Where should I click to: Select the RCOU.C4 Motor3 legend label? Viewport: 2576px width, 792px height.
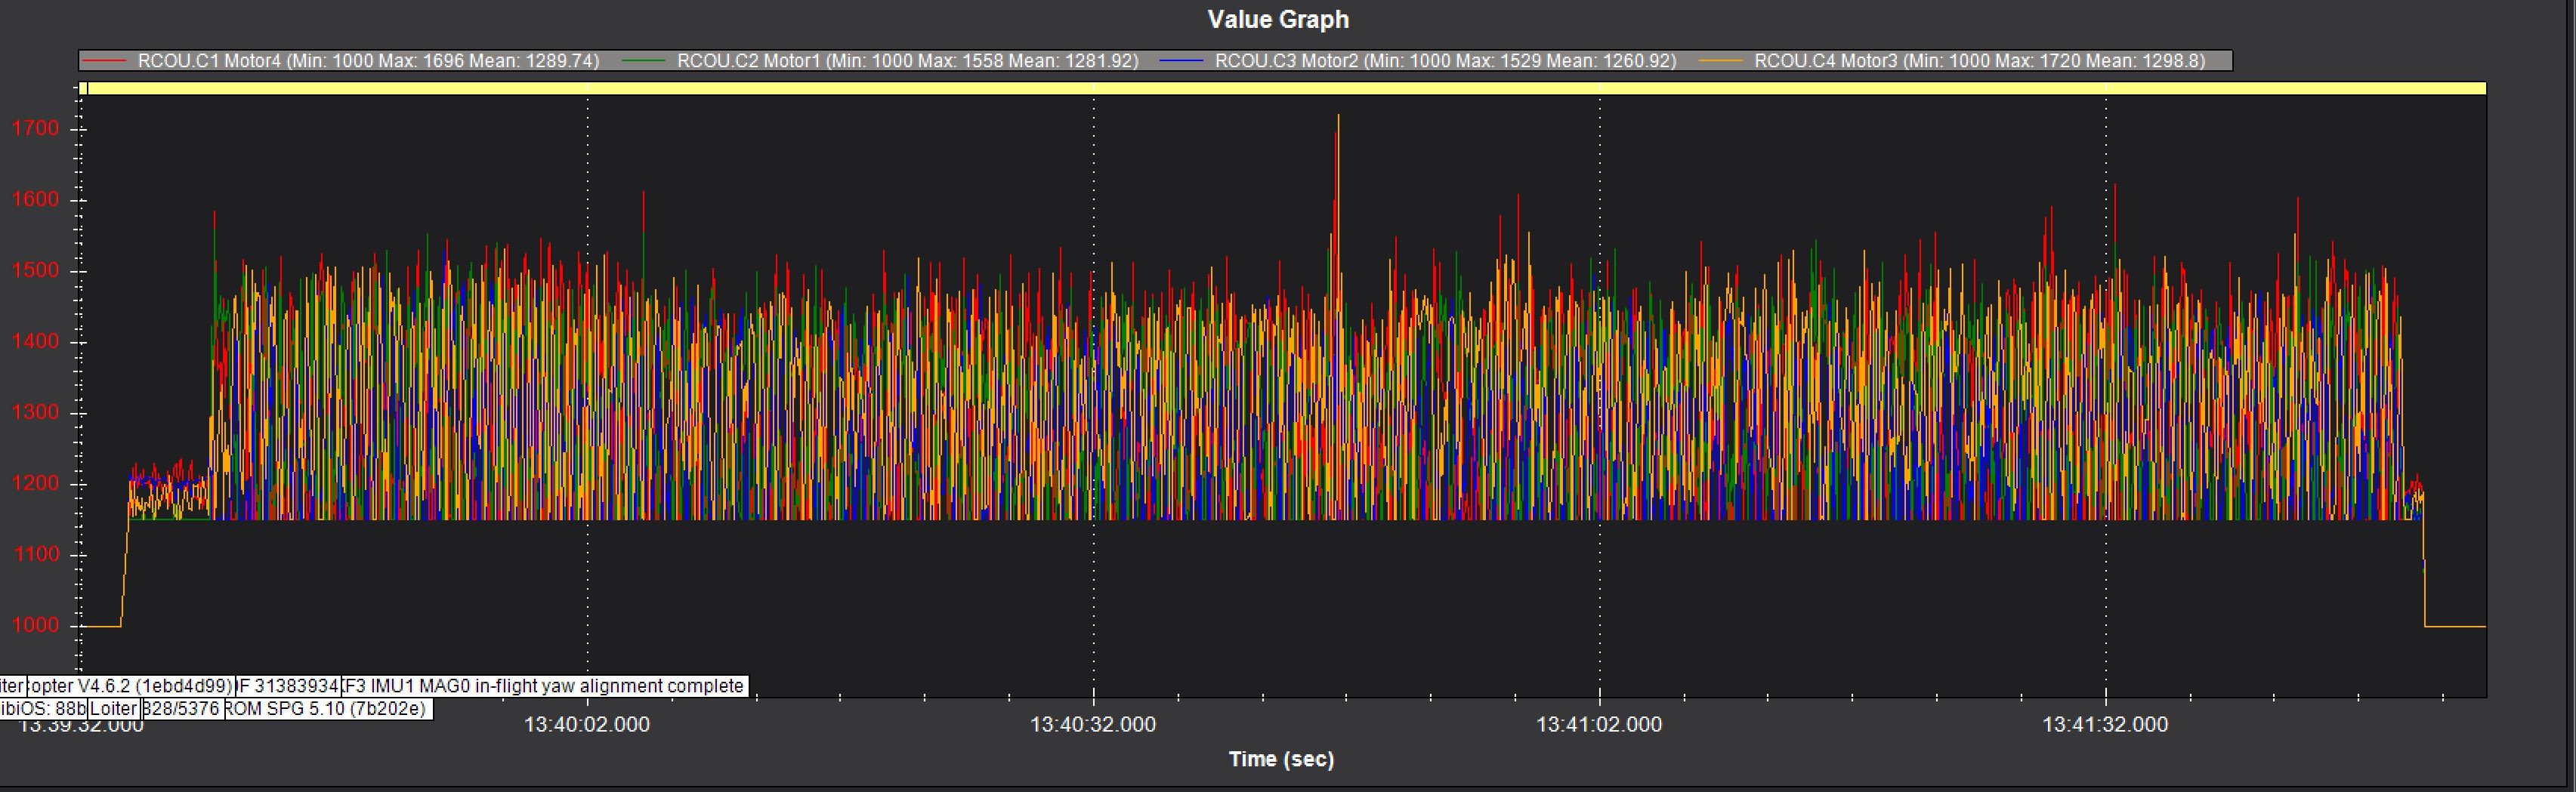1979,61
